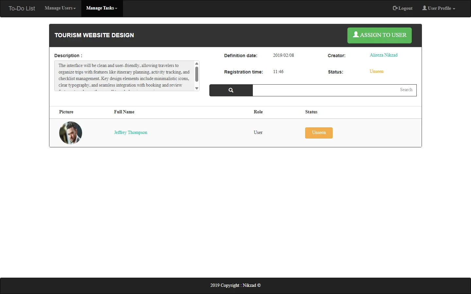Click the description scrollbar down arrow
Image resolution: width=471 pixels, height=294 pixels.
[x=197, y=88]
